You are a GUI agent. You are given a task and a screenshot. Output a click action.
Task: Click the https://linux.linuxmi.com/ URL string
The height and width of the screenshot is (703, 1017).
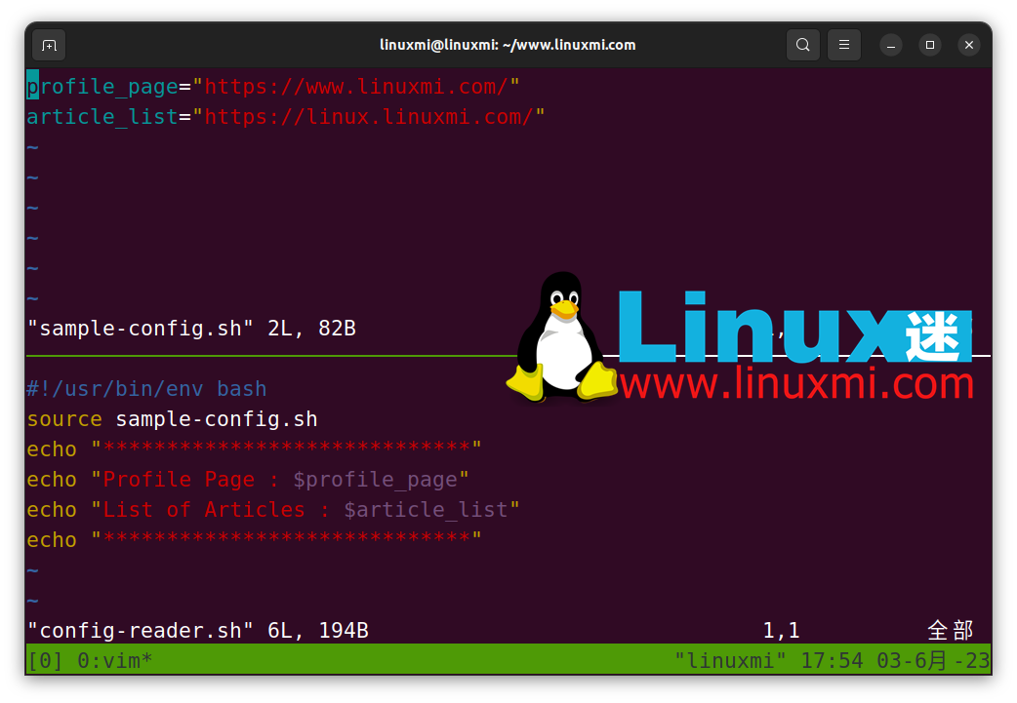(368, 117)
